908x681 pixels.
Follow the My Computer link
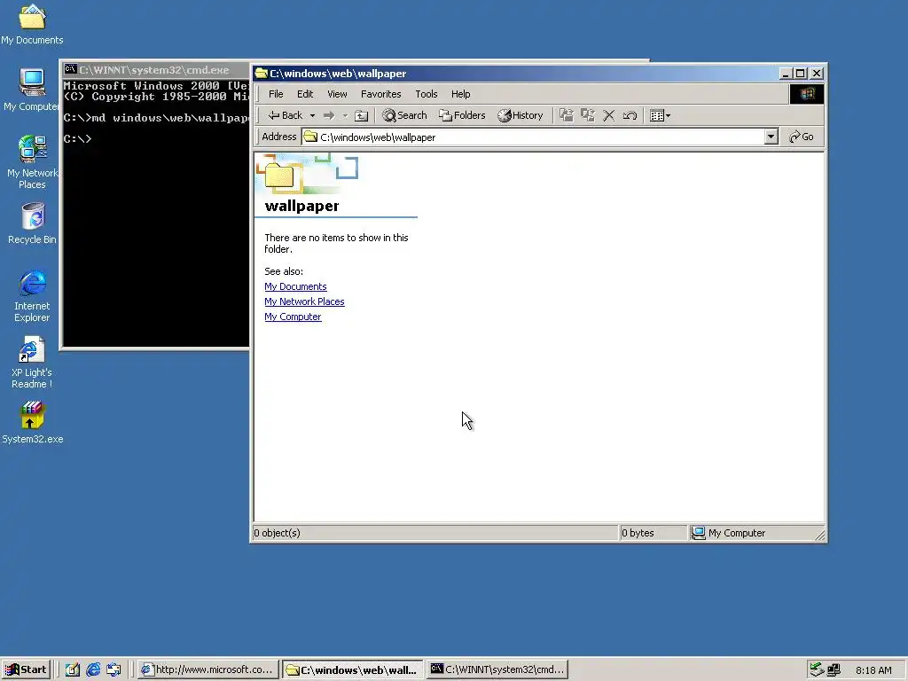click(293, 317)
